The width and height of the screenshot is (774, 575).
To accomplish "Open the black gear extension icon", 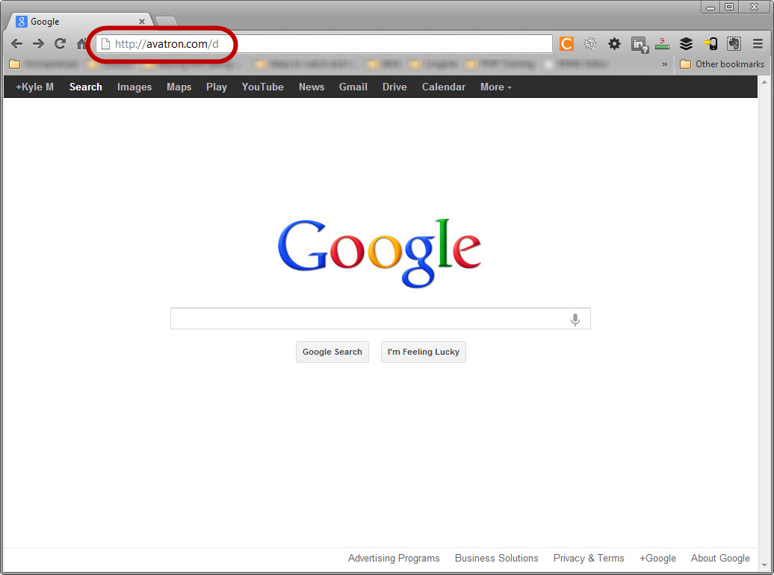I will [614, 44].
